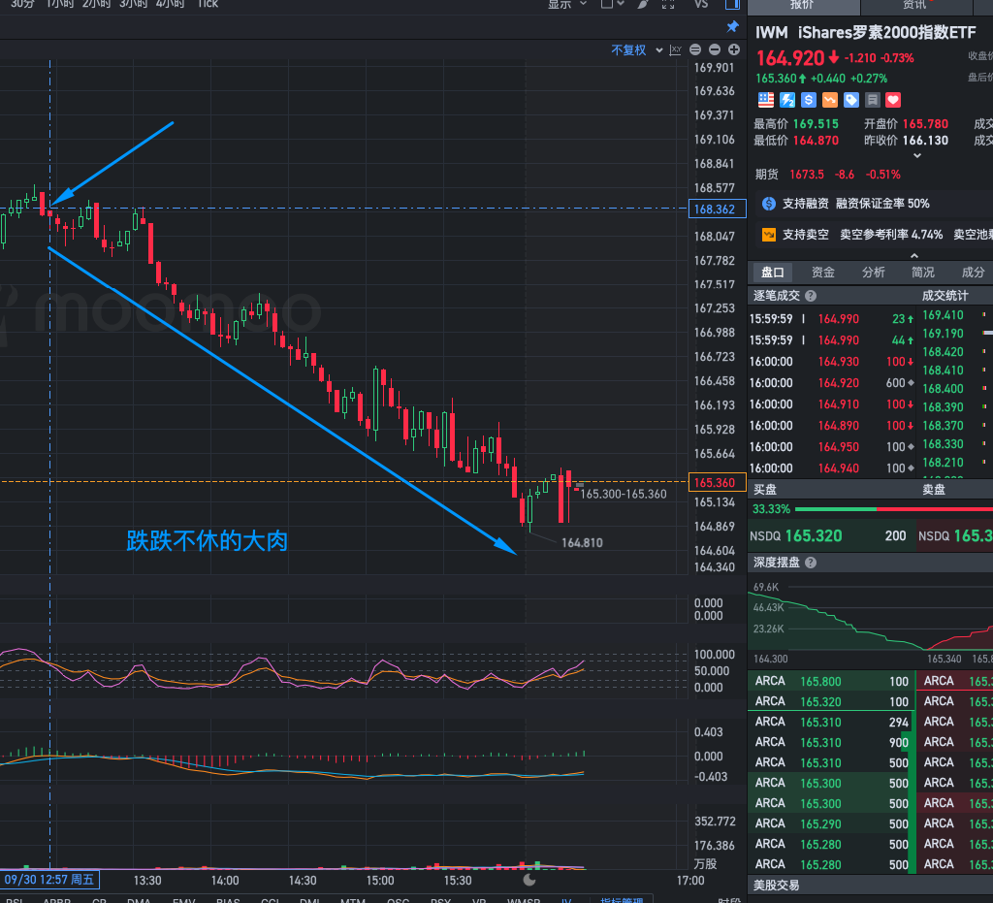Click the 165.360 current price axis label

717,482
